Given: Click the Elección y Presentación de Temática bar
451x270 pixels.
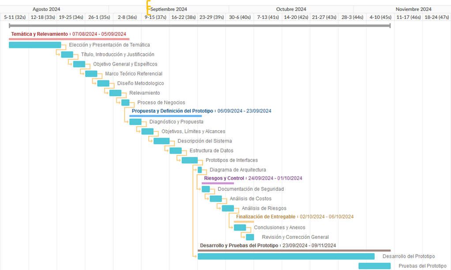Looking at the screenshot, I should click(35, 45).
